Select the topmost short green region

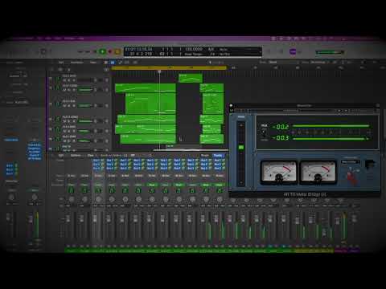[x=191, y=78]
